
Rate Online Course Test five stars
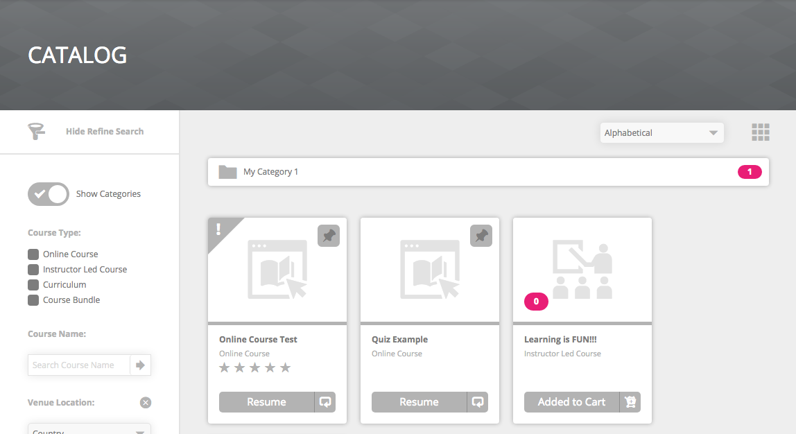click(x=285, y=367)
